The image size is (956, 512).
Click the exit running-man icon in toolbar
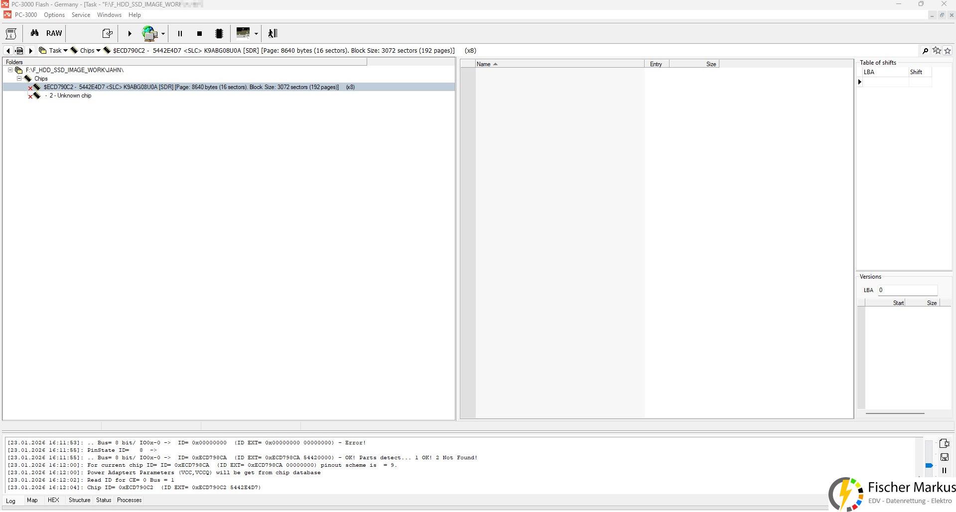273,33
